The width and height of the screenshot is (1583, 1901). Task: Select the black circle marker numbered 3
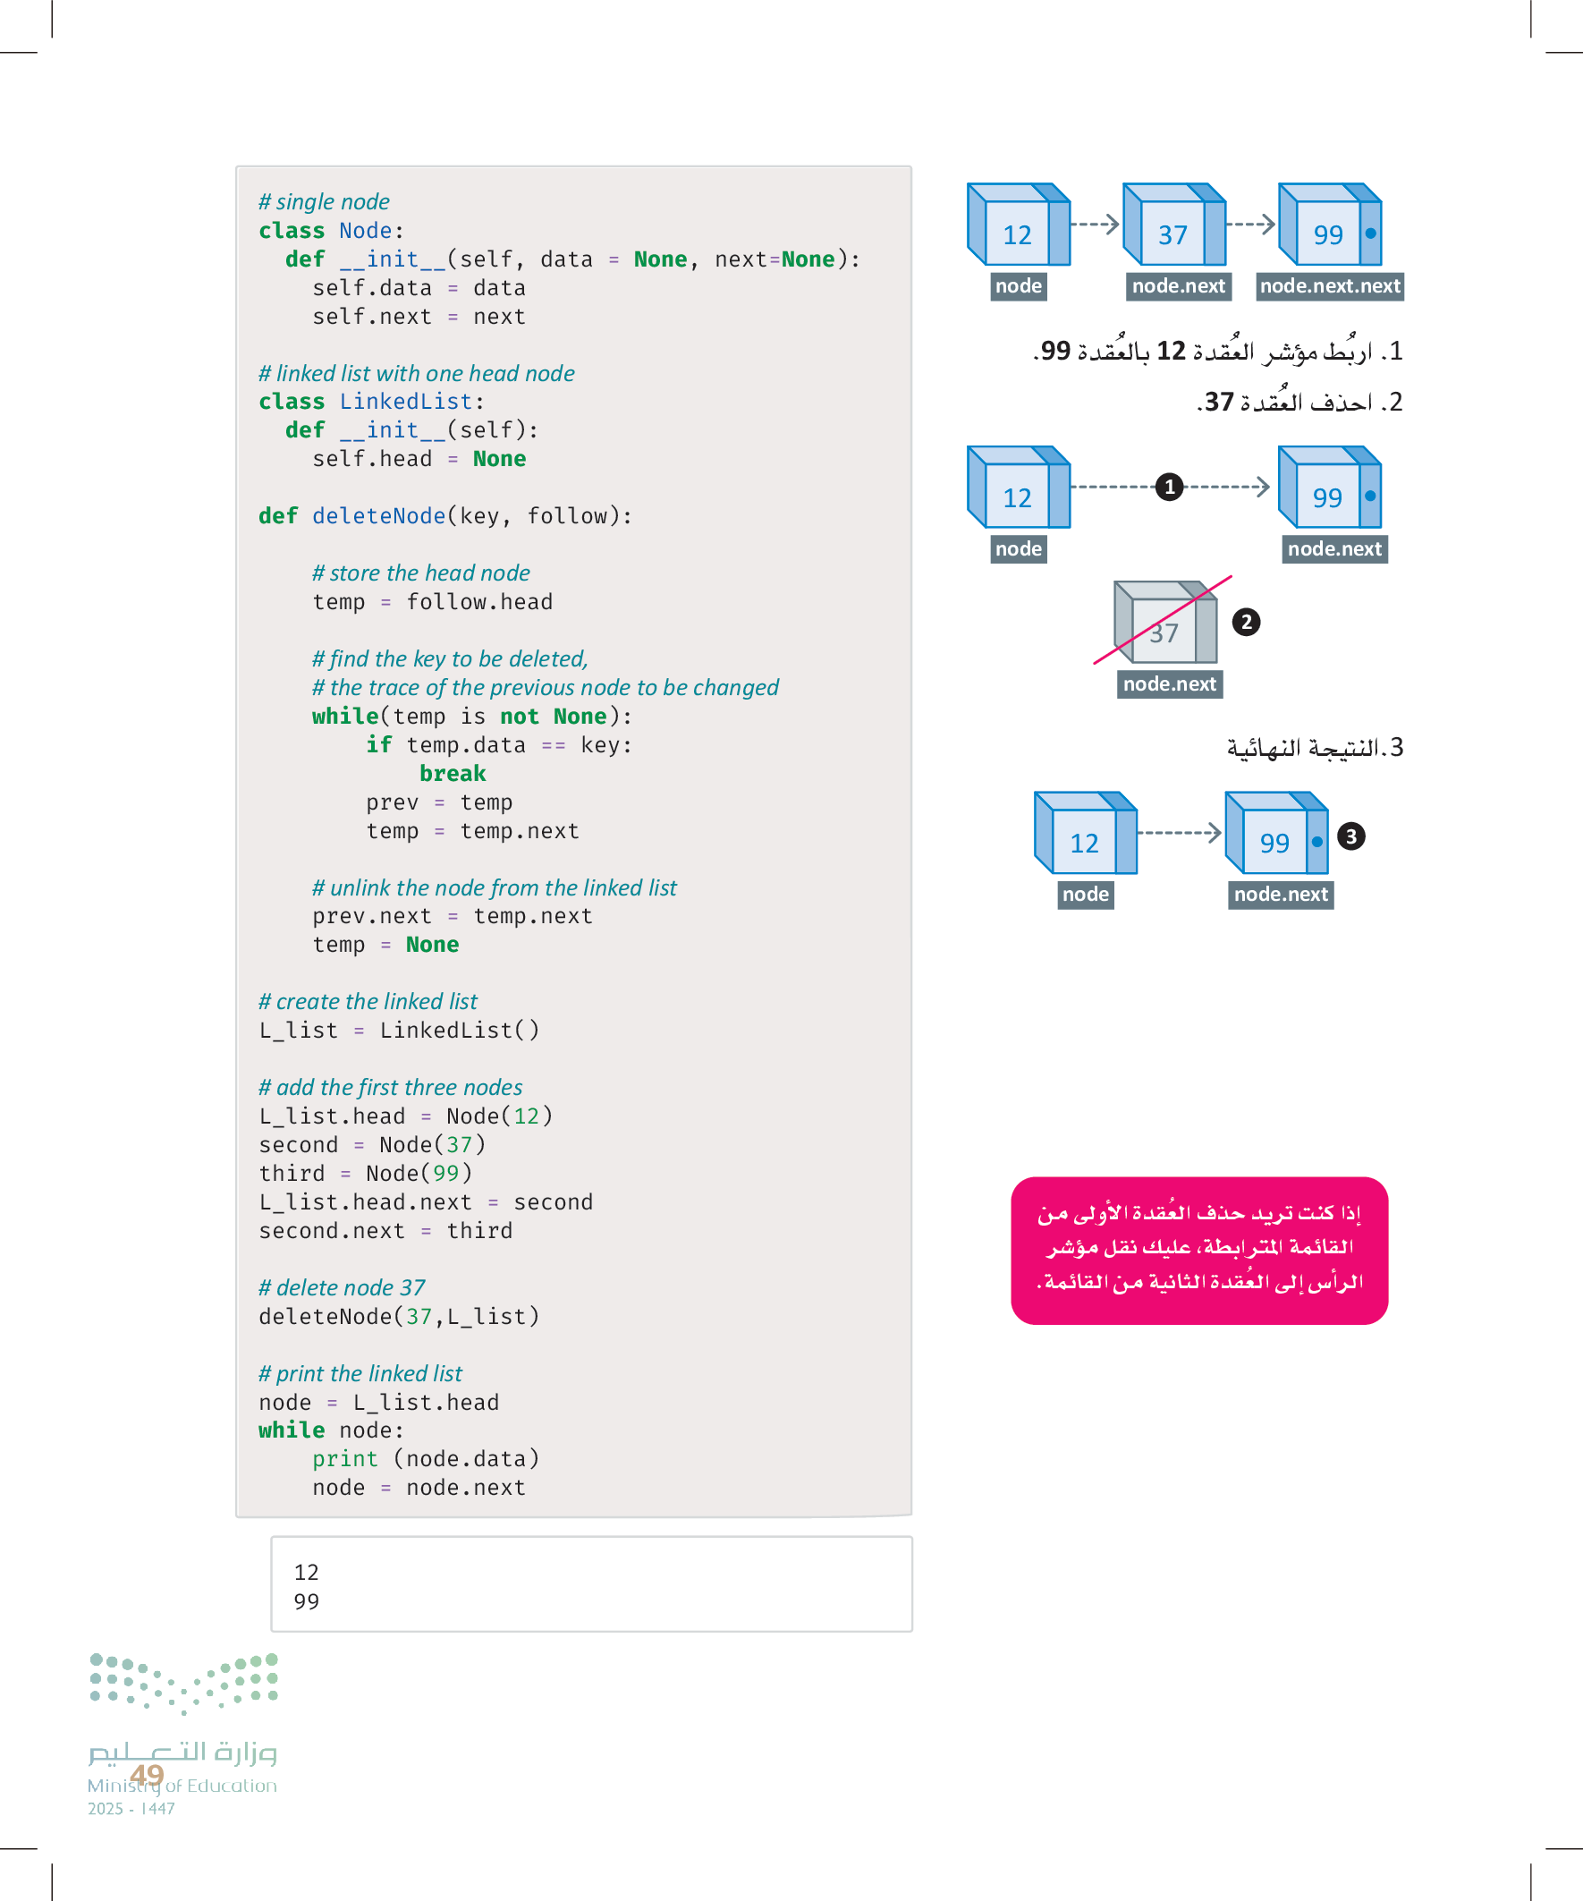pos(1350,836)
